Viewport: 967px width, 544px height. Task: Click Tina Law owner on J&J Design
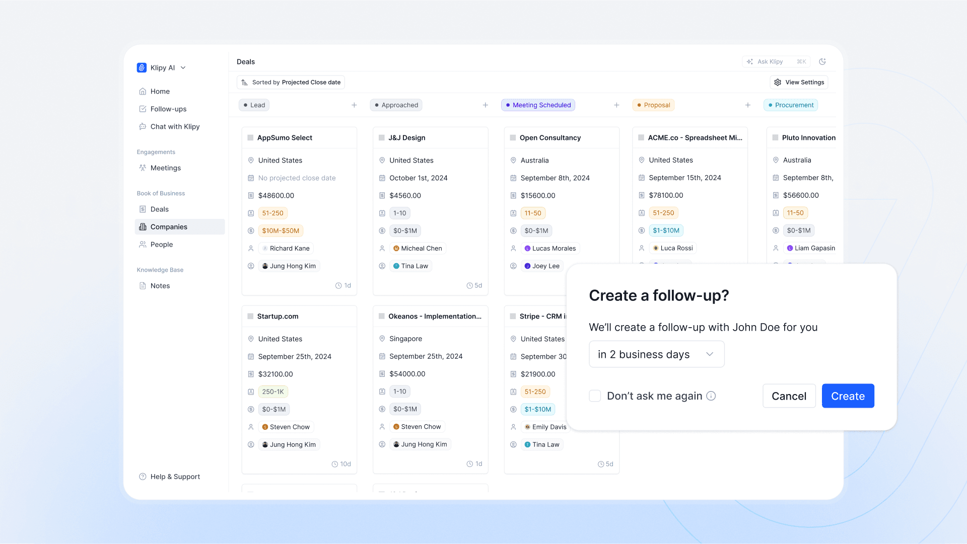pyautogui.click(x=410, y=266)
